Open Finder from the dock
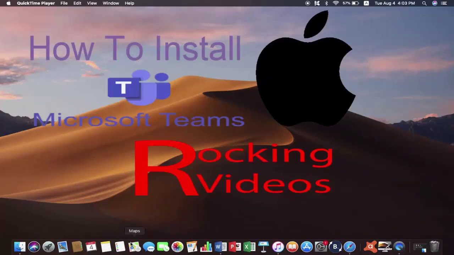Image resolution: width=454 pixels, height=255 pixels. coord(20,246)
